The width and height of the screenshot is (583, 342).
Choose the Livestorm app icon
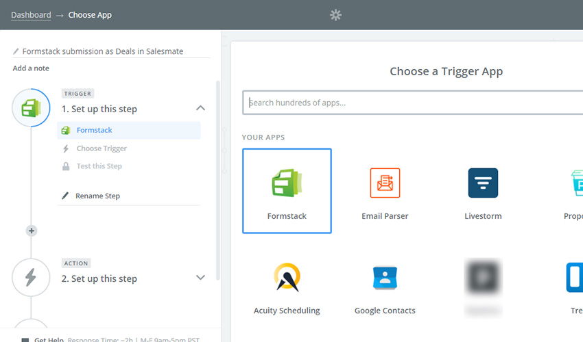coord(483,183)
